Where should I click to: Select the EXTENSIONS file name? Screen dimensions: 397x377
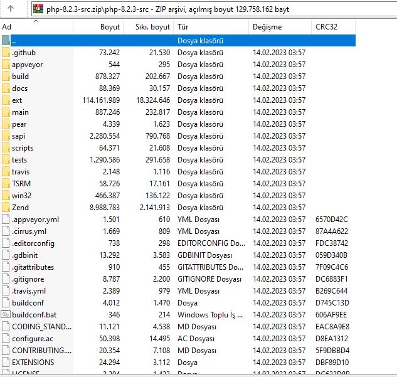point(33,363)
